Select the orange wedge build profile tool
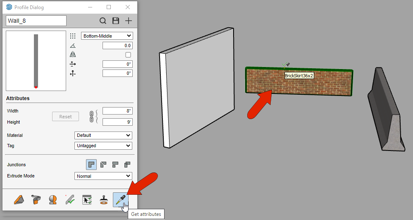The width and height of the screenshot is (413, 220). pyautogui.click(x=19, y=200)
